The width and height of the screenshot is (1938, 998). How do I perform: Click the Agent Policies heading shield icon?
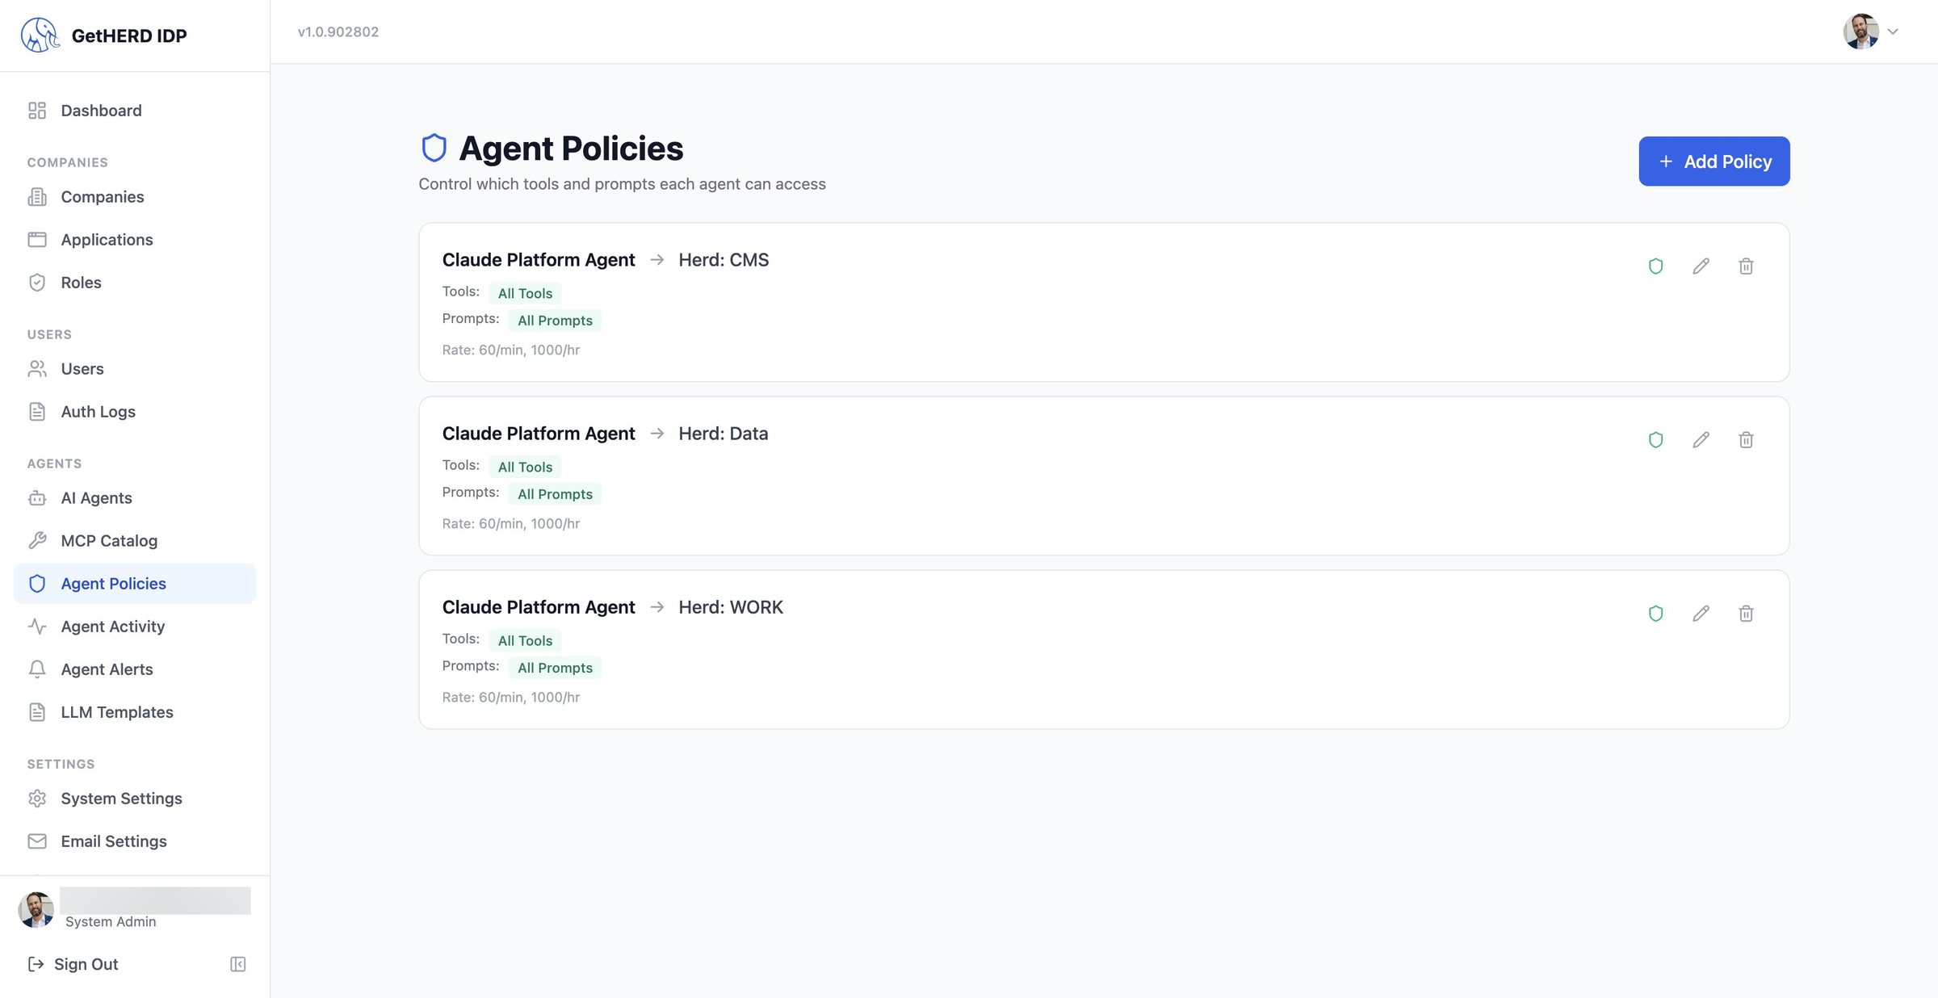click(434, 148)
